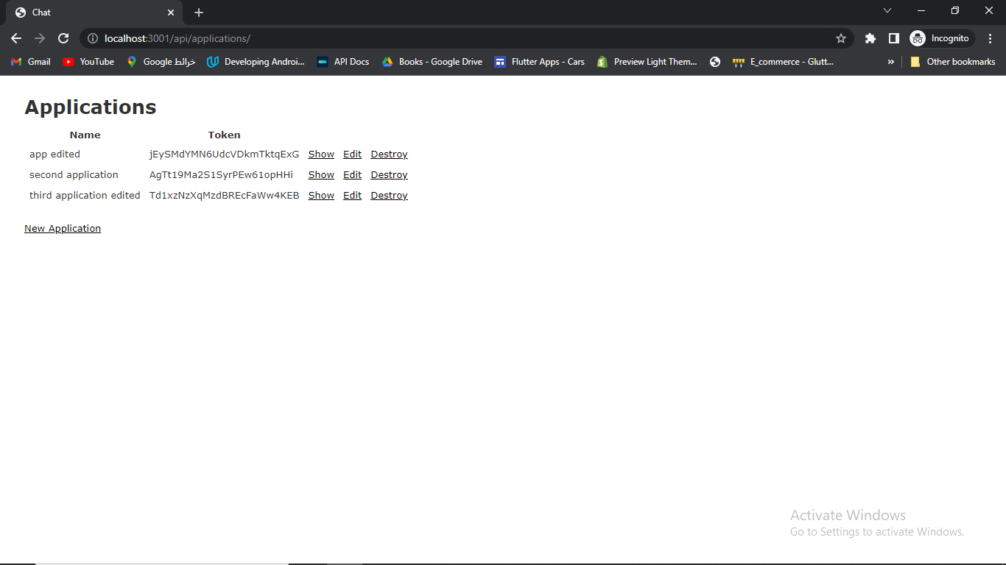1006x565 pixels.
Task: Click the reload page button
Action: (63, 38)
